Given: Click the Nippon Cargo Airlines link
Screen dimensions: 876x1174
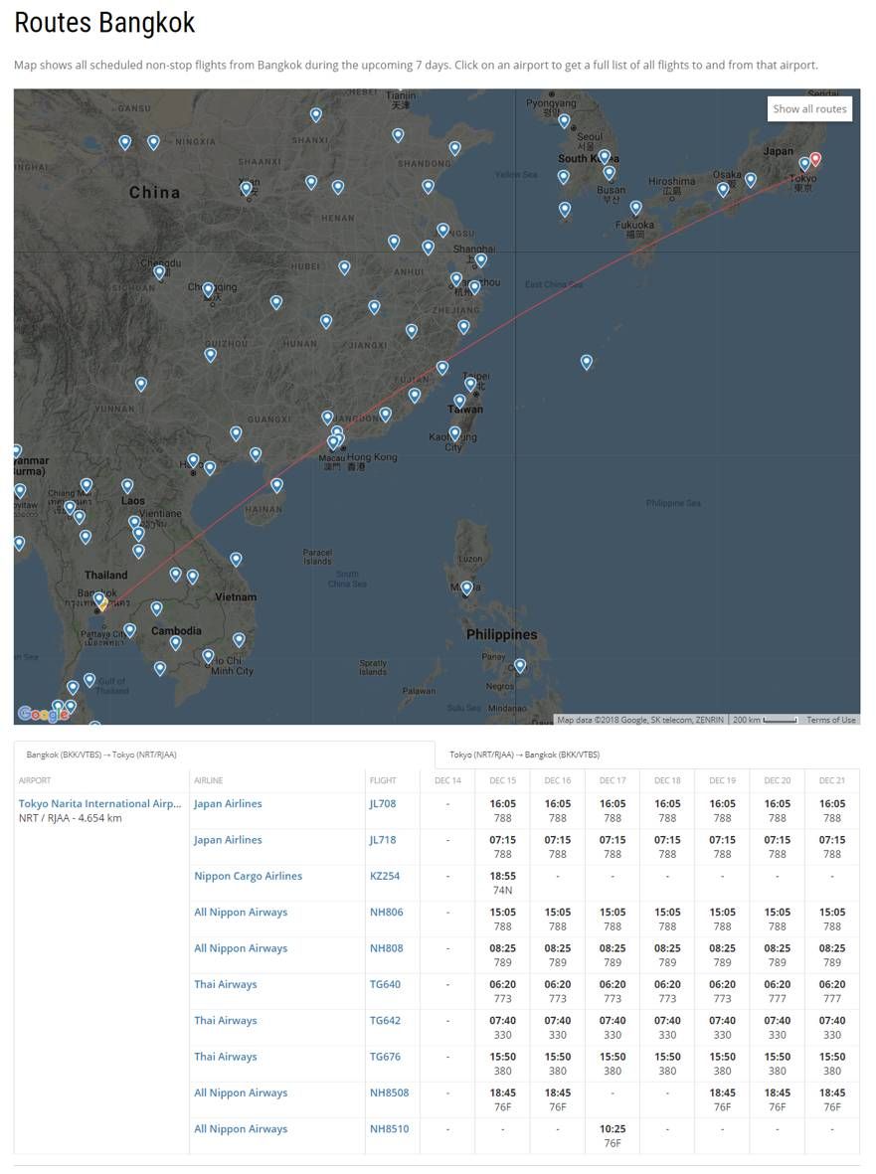Looking at the screenshot, I should tap(248, 875).
